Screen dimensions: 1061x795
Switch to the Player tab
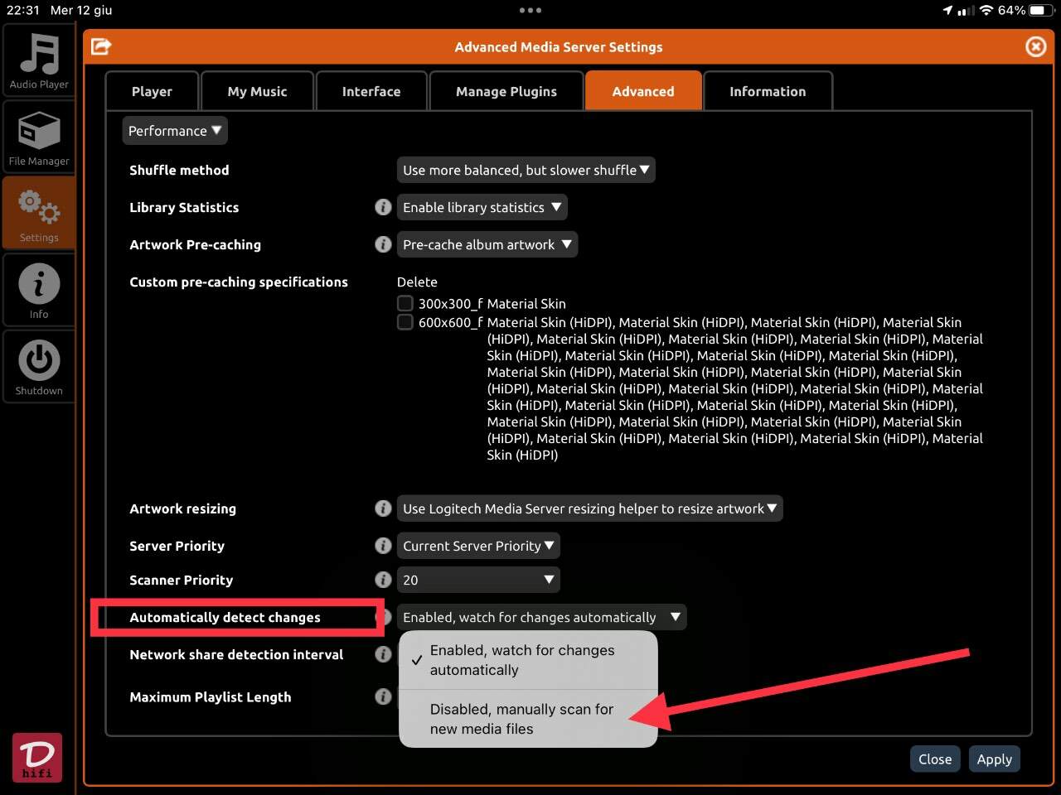152,91
